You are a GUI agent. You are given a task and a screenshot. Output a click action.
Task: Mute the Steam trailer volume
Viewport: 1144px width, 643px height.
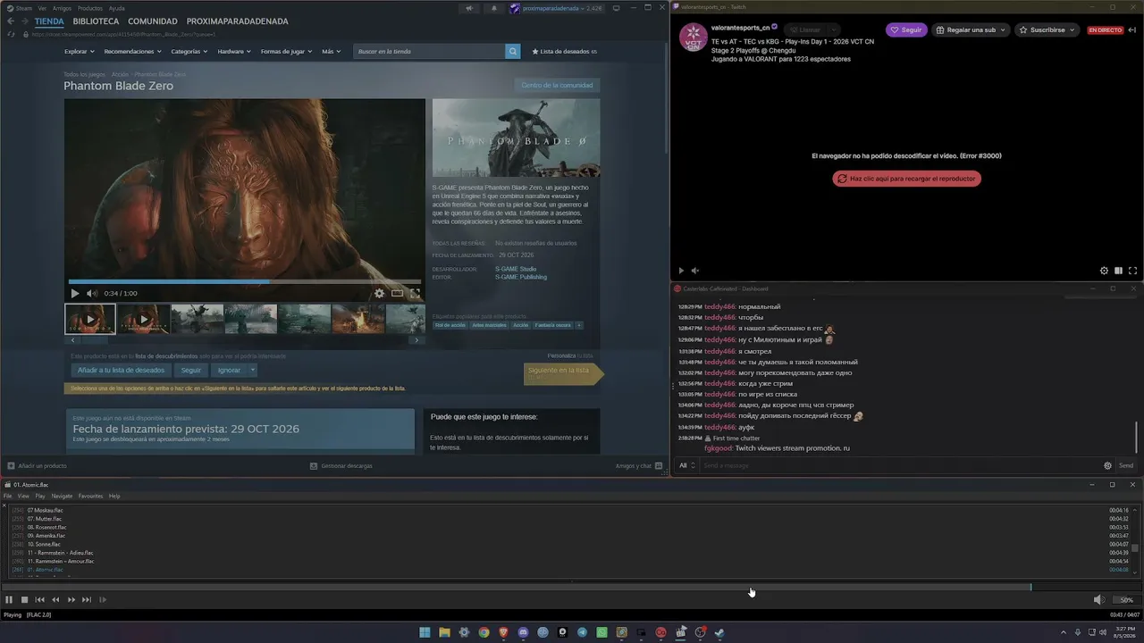(92, 293)
